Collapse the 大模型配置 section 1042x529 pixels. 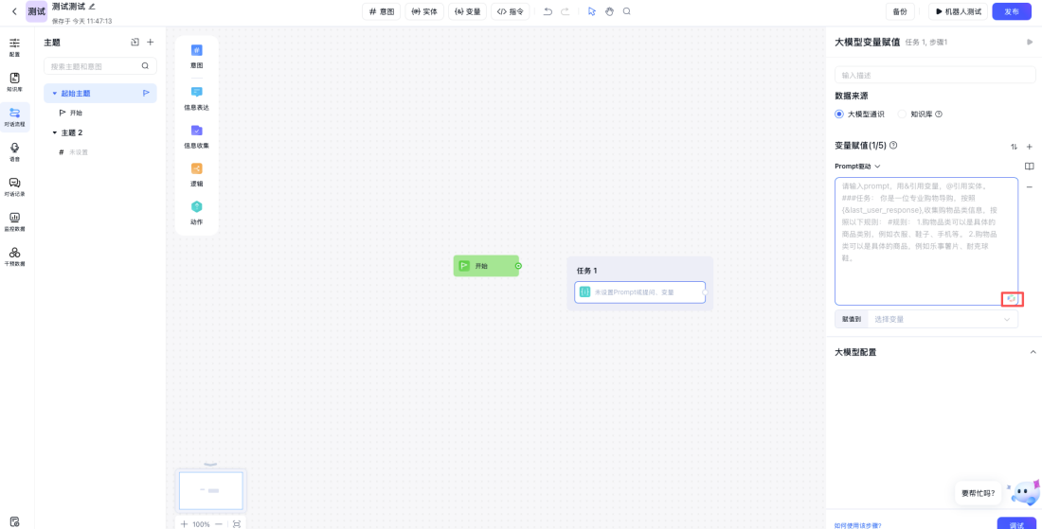1033,352
